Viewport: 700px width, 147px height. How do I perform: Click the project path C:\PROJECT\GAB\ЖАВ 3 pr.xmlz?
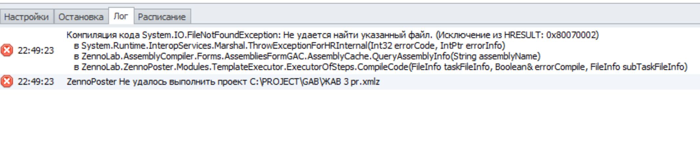315,82
